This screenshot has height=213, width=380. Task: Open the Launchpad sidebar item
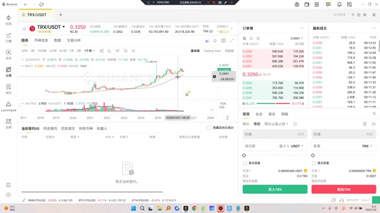coord(8,106)
